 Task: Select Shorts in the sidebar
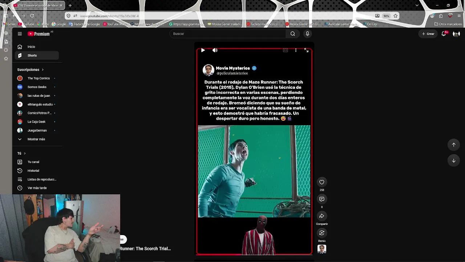tap(37, 55)
